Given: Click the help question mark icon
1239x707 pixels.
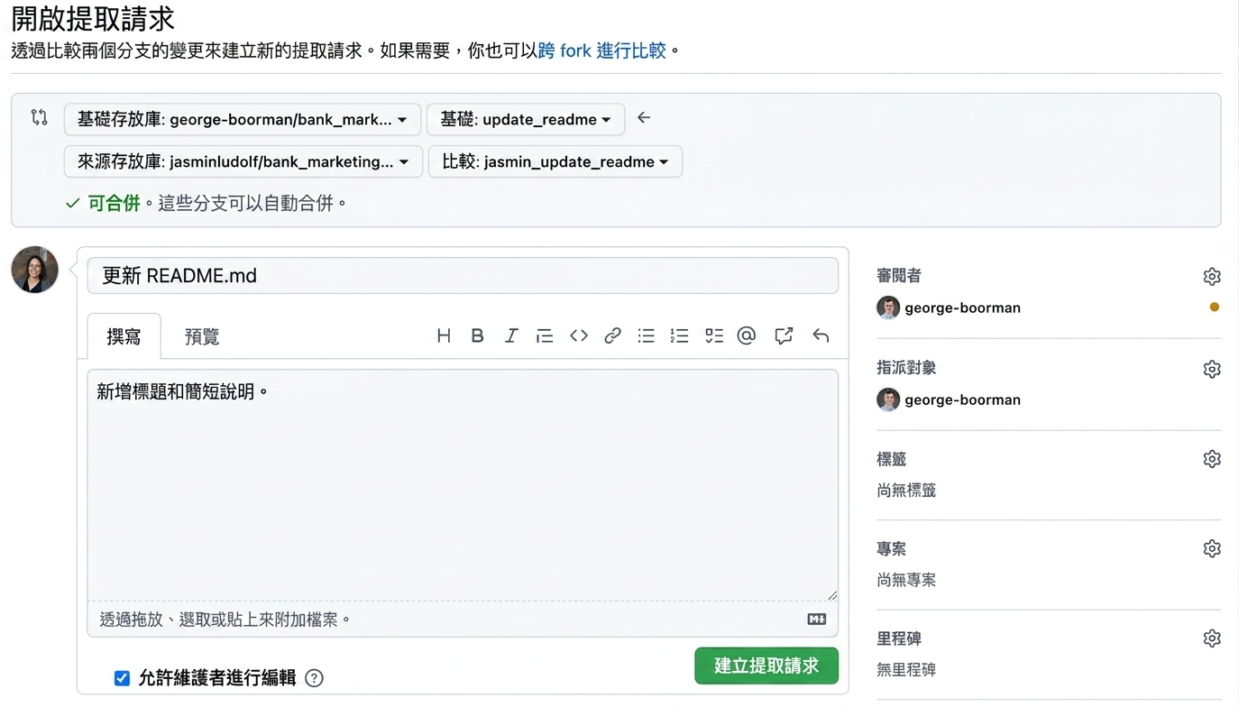Looking at the screenshot, I should (x=314, y=678).
